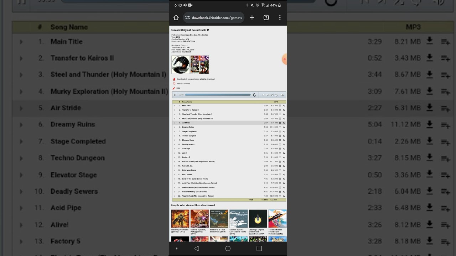Click the MP3 column header
This screenshot has height=256, width=456.
pyautogui.click(x=276, y=102)
